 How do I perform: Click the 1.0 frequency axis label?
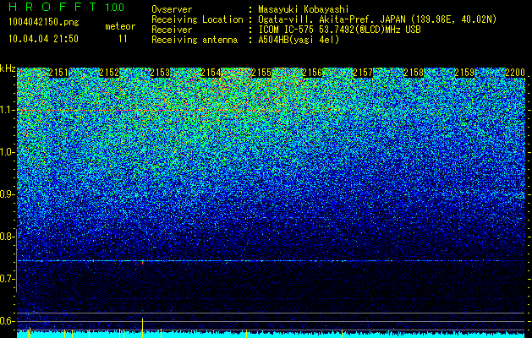pos(7,152)
